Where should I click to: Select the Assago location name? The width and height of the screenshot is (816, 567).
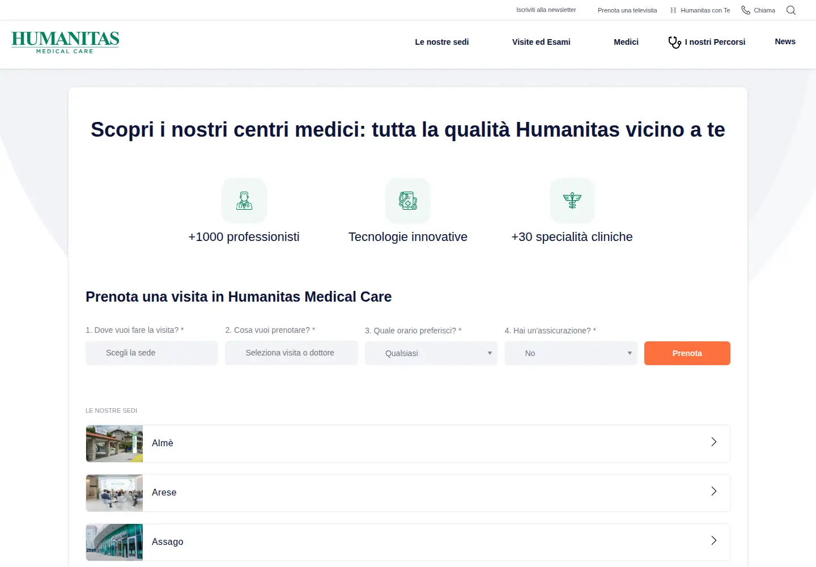(x=168, y=541)
